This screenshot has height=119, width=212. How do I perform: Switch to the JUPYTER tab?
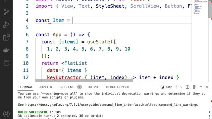pos(46,87)
